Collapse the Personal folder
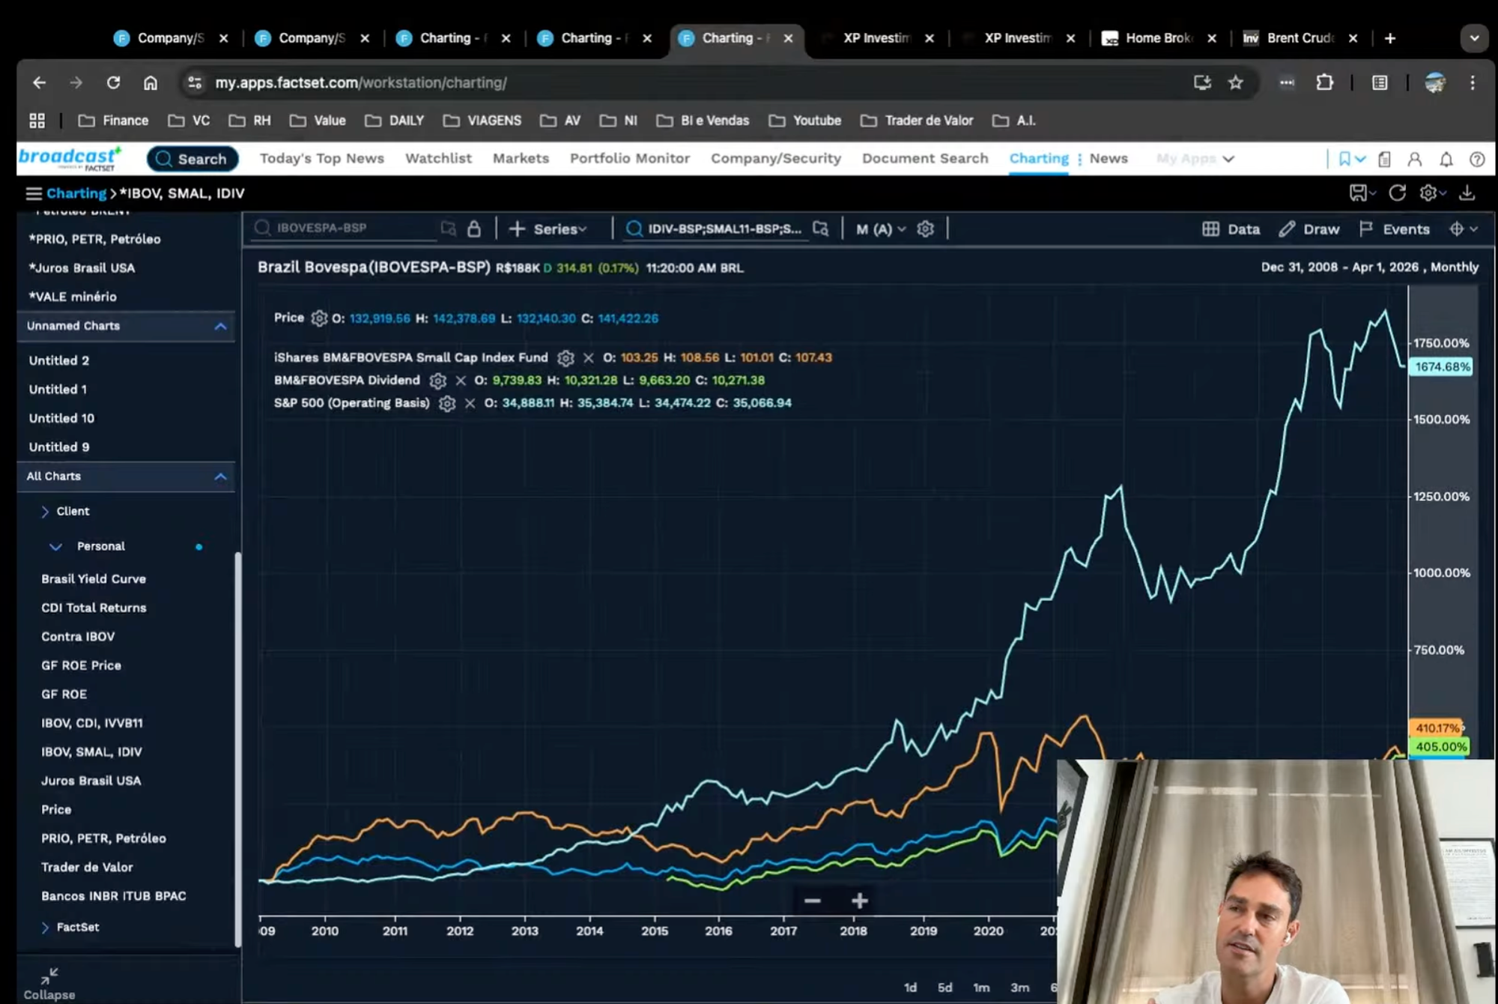Viewport: 1498px width, 1004px height. pyautogui.click(x=55, y=547)
